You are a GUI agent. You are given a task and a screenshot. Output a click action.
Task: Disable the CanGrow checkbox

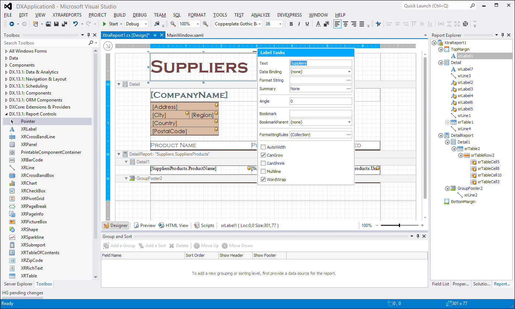click(263, 155)
